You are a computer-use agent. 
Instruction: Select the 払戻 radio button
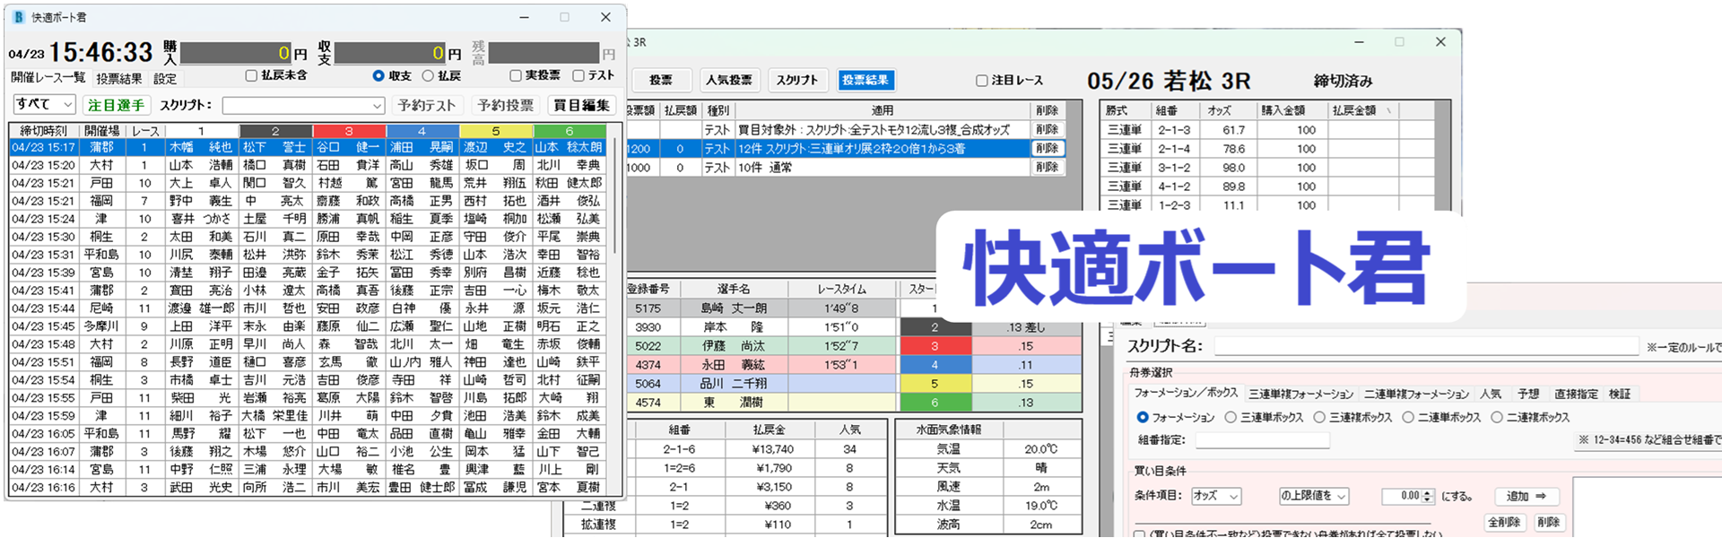tap(428, 76)
